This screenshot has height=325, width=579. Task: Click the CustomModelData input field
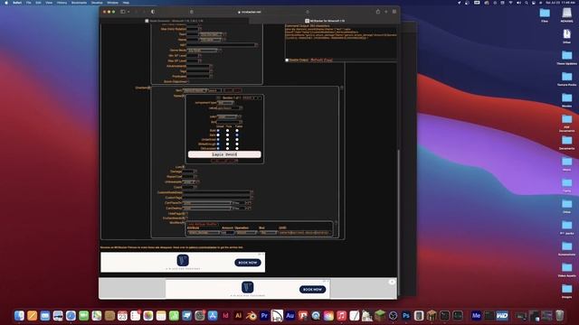coord(216,192)
